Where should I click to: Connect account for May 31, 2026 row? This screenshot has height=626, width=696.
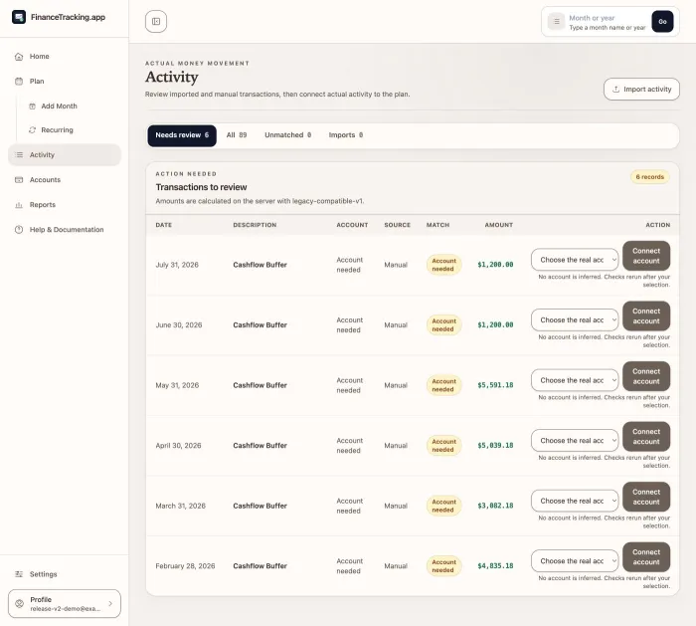coord(646,376)
